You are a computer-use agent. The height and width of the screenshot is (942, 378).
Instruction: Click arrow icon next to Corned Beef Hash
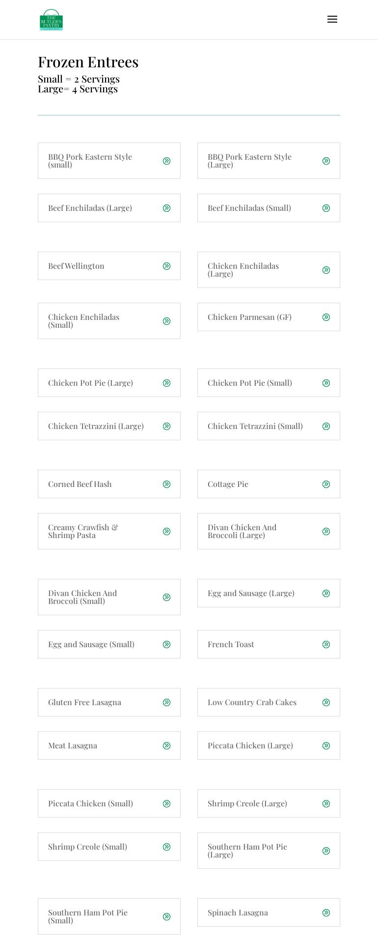pos(167,484)
